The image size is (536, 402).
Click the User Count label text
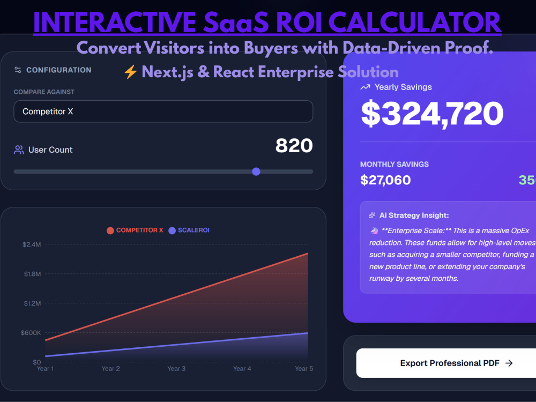[50, 150]
